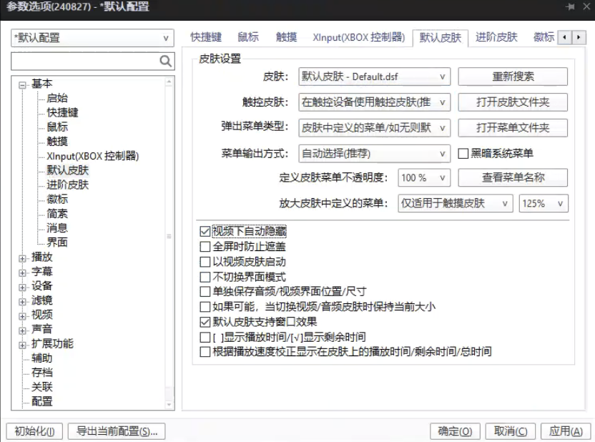Switch to the 进阶皮肤 tab
This screenshot has height=442, width=595.
496,37
